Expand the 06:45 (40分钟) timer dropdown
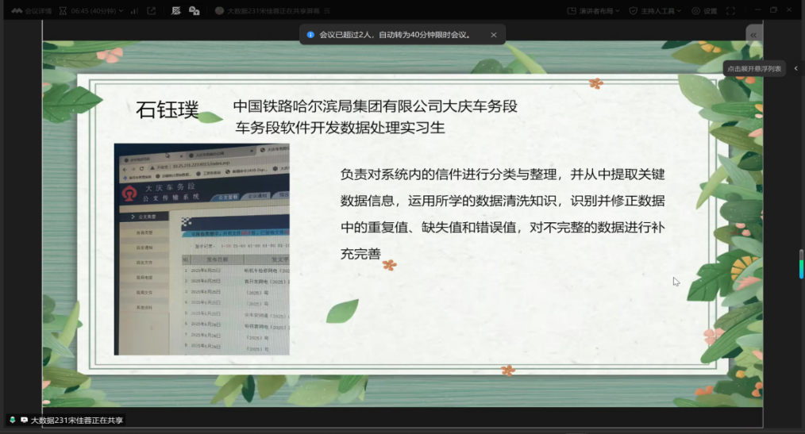 [93, 10]
